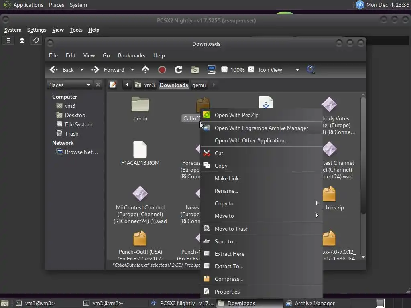Open the Go menu
This screenshot has width=411, height=308.
point(106,55)
